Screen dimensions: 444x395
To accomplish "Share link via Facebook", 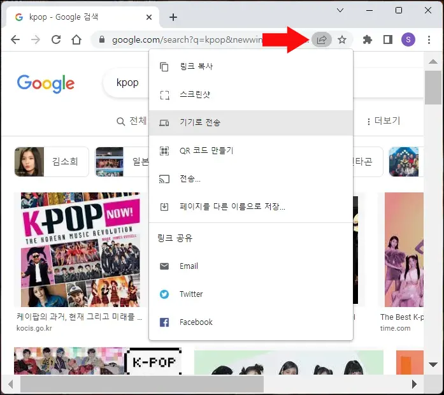I will (251, 322).
